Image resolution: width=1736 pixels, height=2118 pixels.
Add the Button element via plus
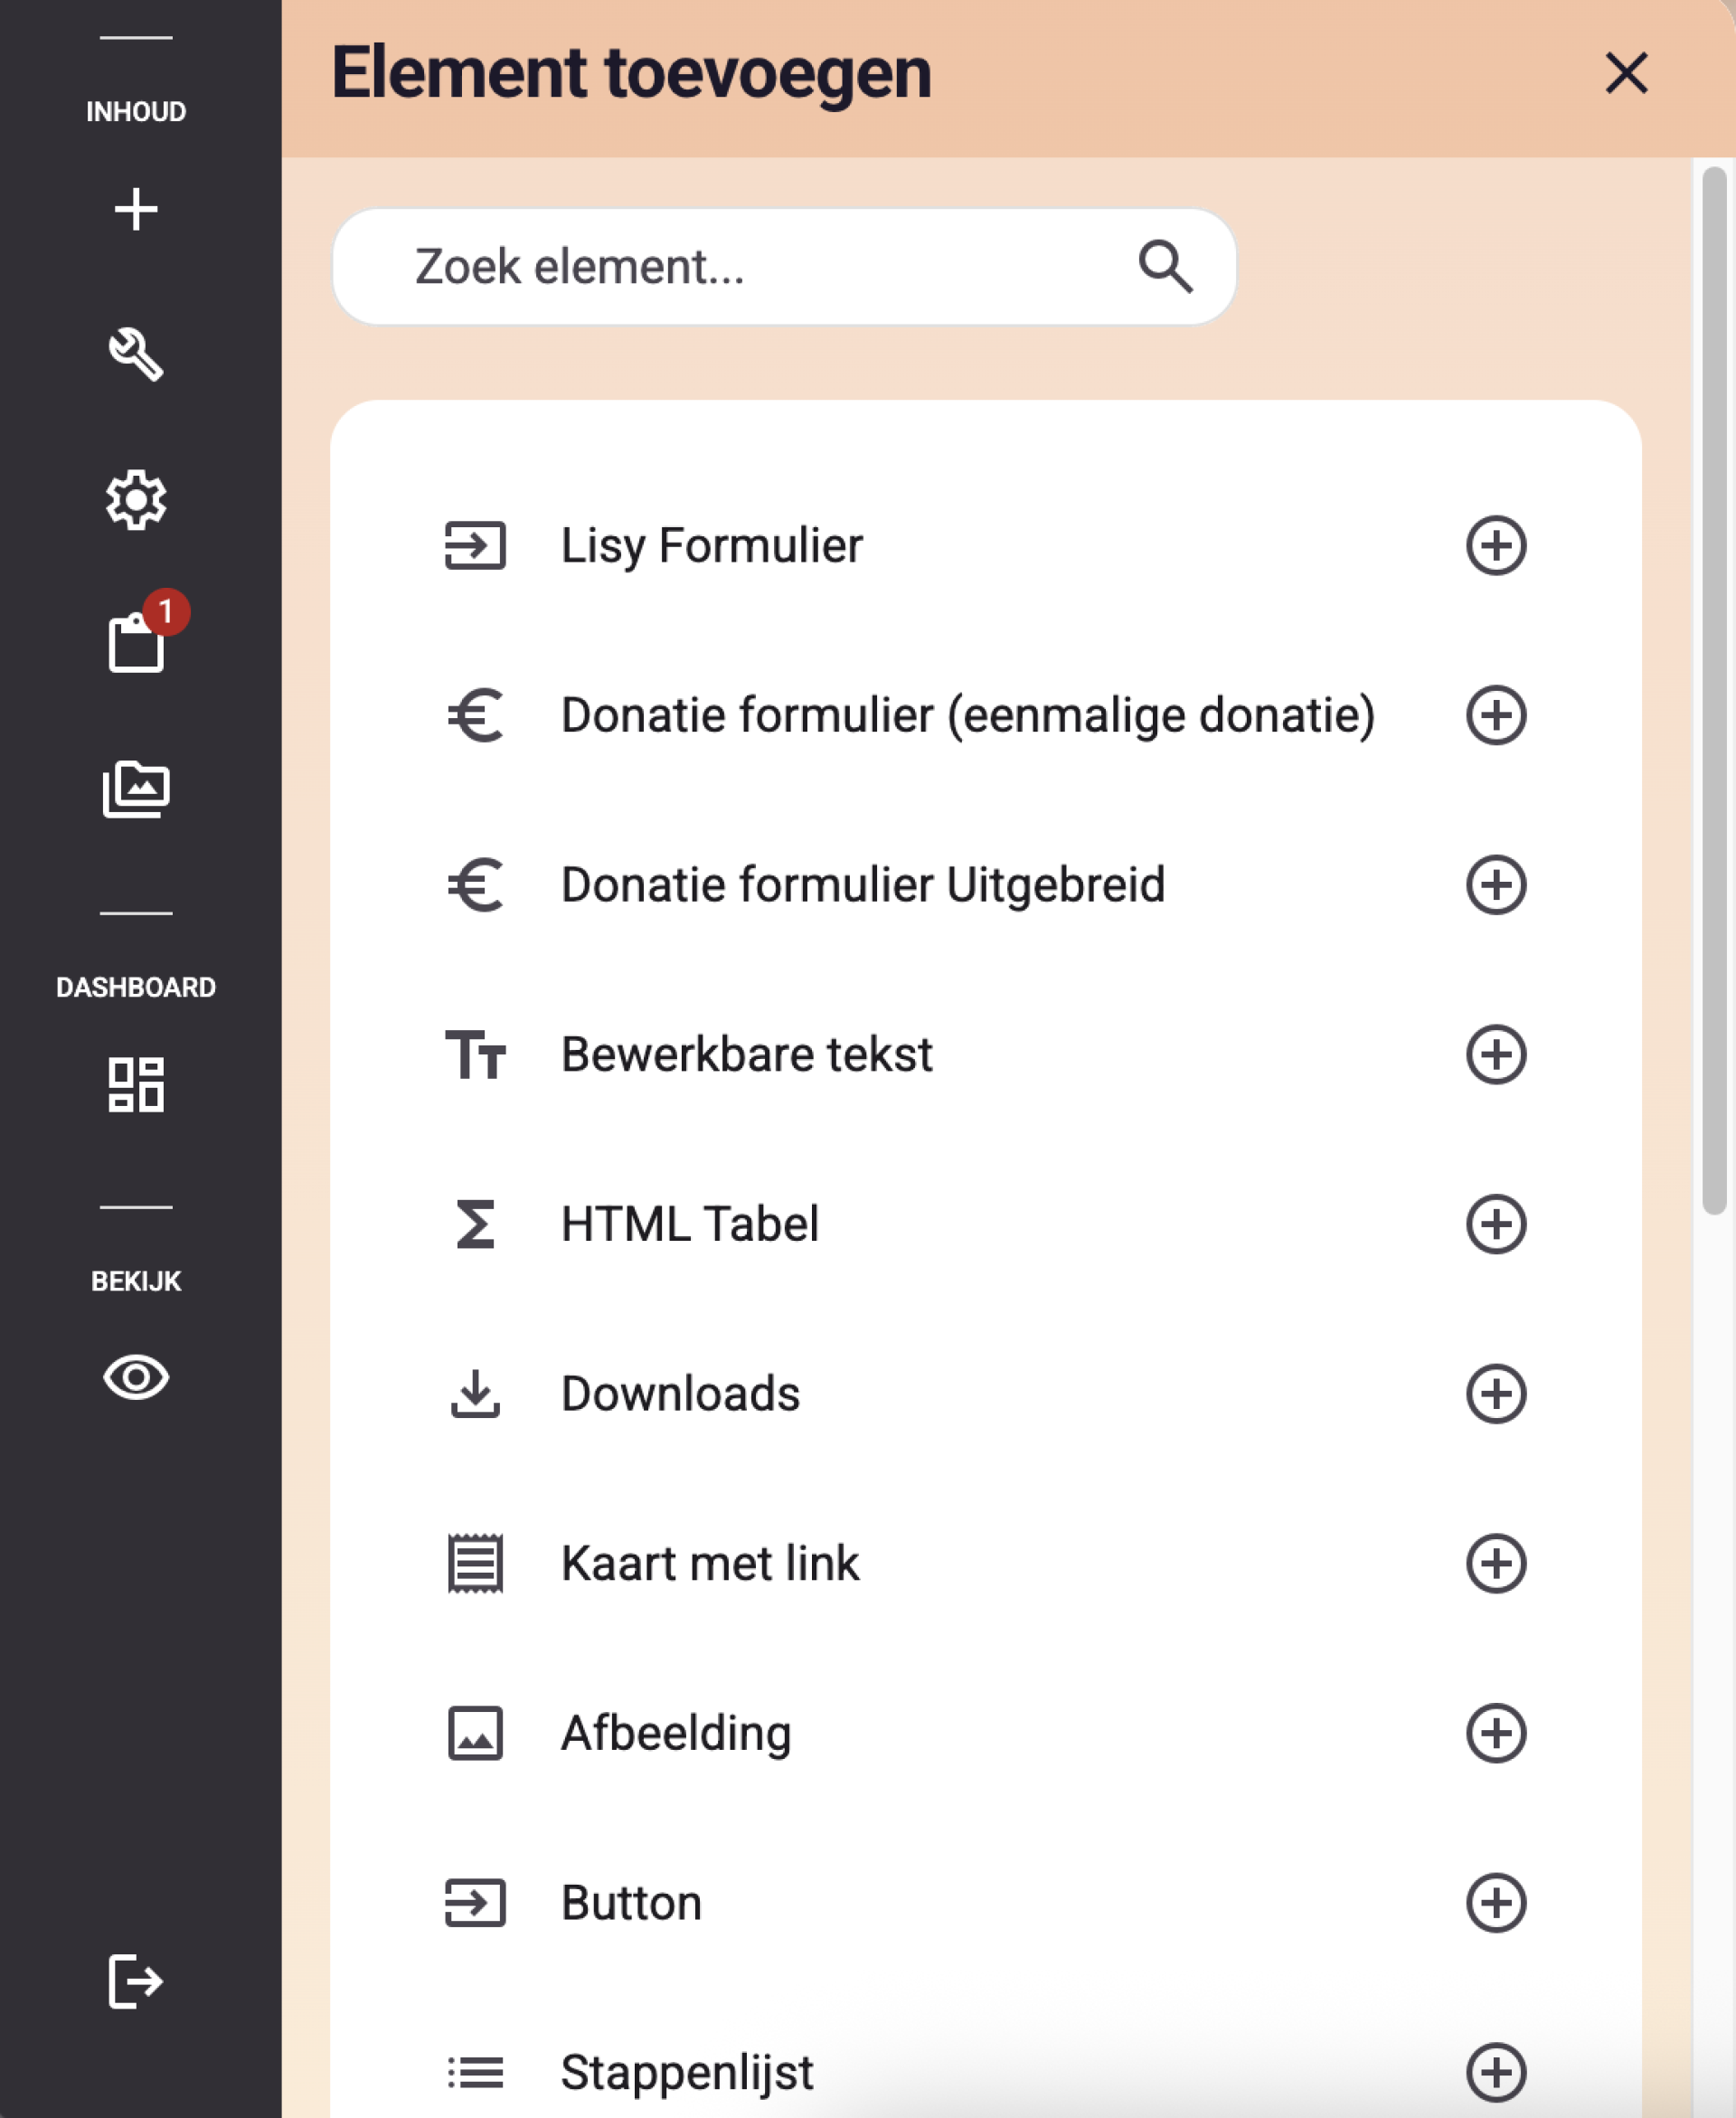pyautogui.click(x=1496, y=1902)
